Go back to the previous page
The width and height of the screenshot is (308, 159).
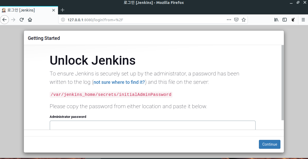[4, 20]
